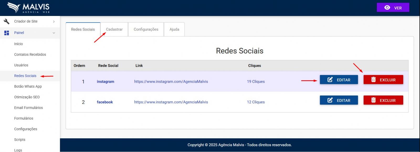Click the wrench icon beside Criador de Site
Viewport: 420px width, 152px height.
7,21
